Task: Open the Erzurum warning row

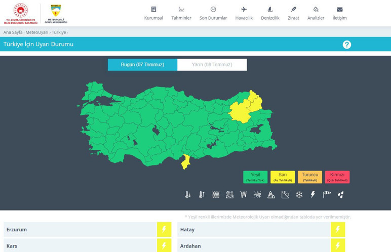Action: (x=87, y=229)
